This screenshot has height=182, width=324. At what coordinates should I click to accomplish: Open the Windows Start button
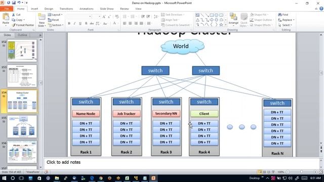(4, 178)
